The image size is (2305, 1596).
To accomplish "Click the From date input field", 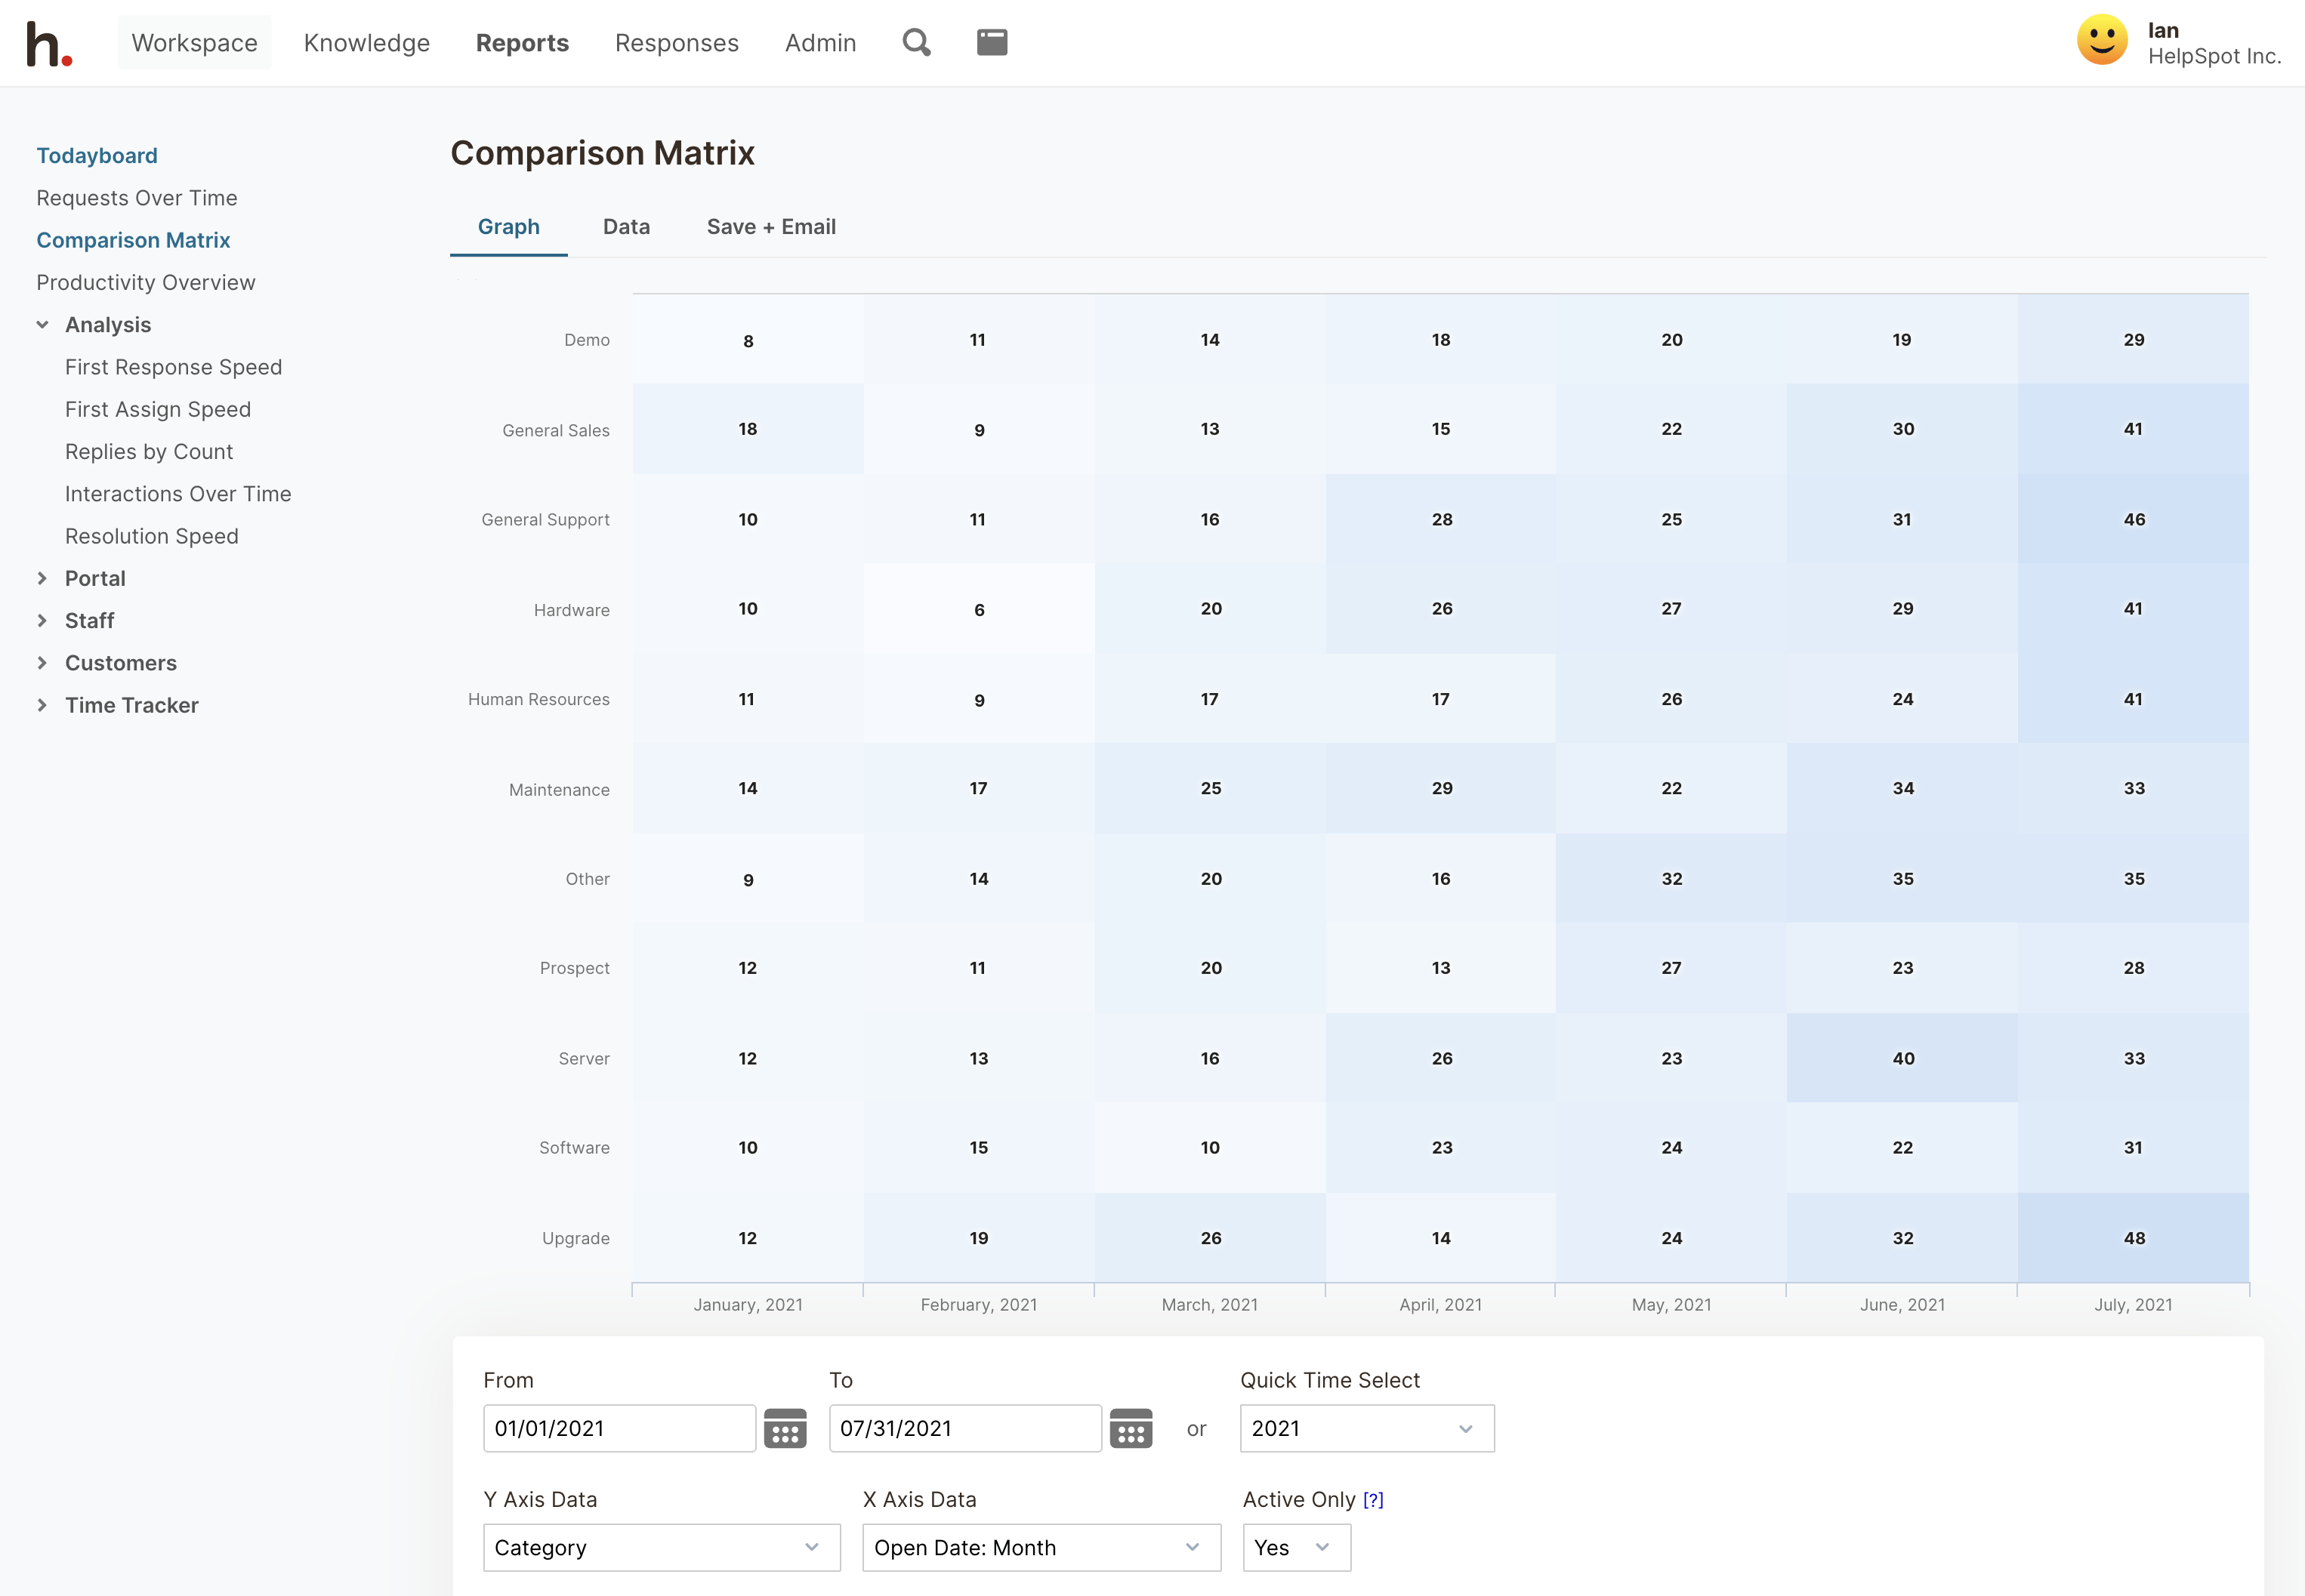I will [619, 1428].
